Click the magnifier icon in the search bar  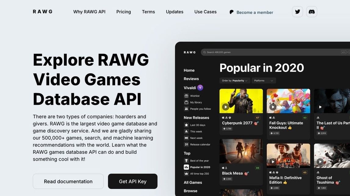pyautogui.click(x=204, y=52)
